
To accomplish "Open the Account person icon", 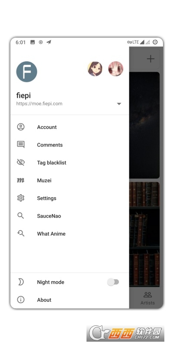I will [x=21, y=127].
